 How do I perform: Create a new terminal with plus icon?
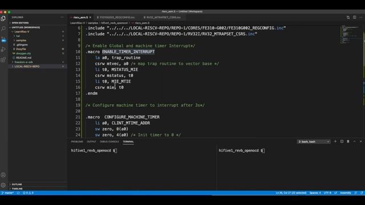pyautogui.click(x=335, y=141)
